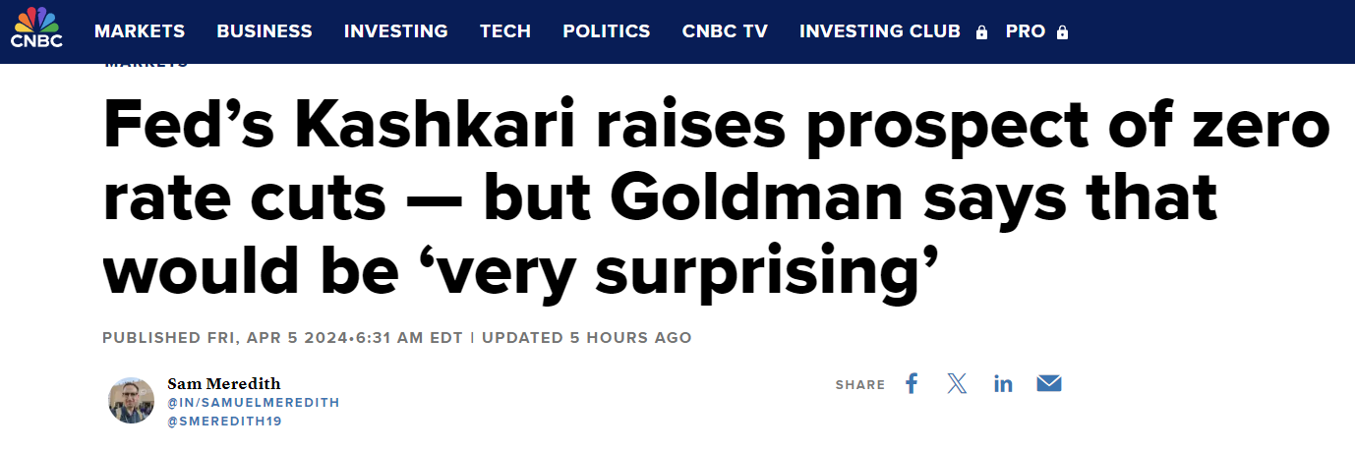This screenshot has width=1355, height=451.
Task: Open the Markets navigation menu
Action: coord(140,31)
